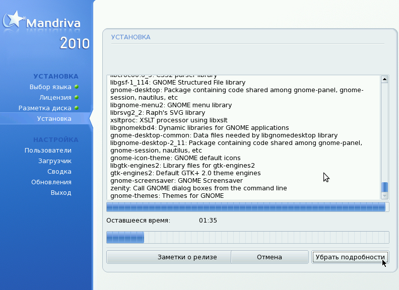Screen dimensions: 399x290
Task: Click green status dot next to Разметка диска
Action: 77,108
